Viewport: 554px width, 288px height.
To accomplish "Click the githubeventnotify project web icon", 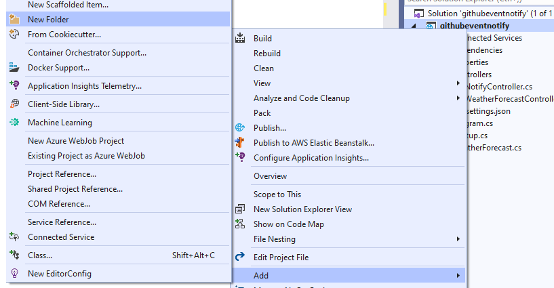I will coord(431,26).
